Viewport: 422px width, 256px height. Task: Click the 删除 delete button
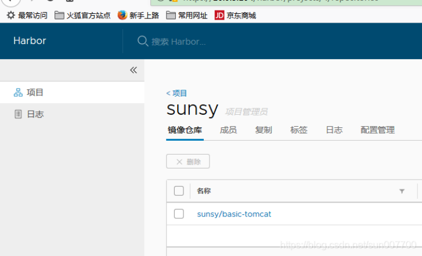click(187, 162)
